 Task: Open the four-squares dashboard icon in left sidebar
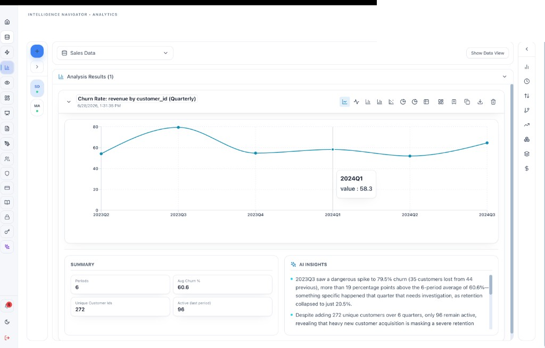[7, 98]
